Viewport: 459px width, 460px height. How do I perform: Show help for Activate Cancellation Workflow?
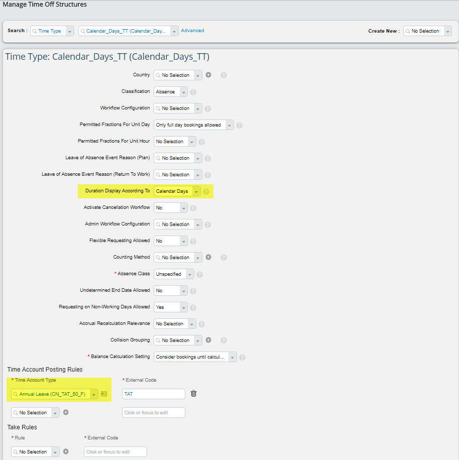pos(193,208)
